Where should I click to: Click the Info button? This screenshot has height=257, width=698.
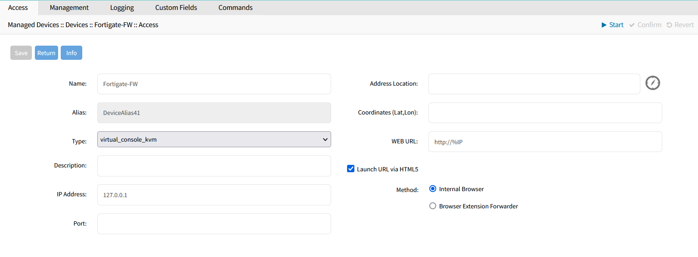tap(71, 53)
